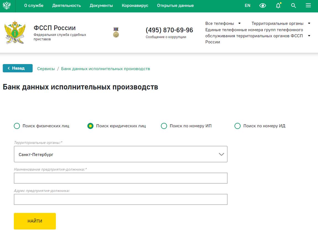Viewport: 318px width, 235px height.
Task: Open Банк данных исполнительных производств breadcrumb link
Action: click(106, 69)
